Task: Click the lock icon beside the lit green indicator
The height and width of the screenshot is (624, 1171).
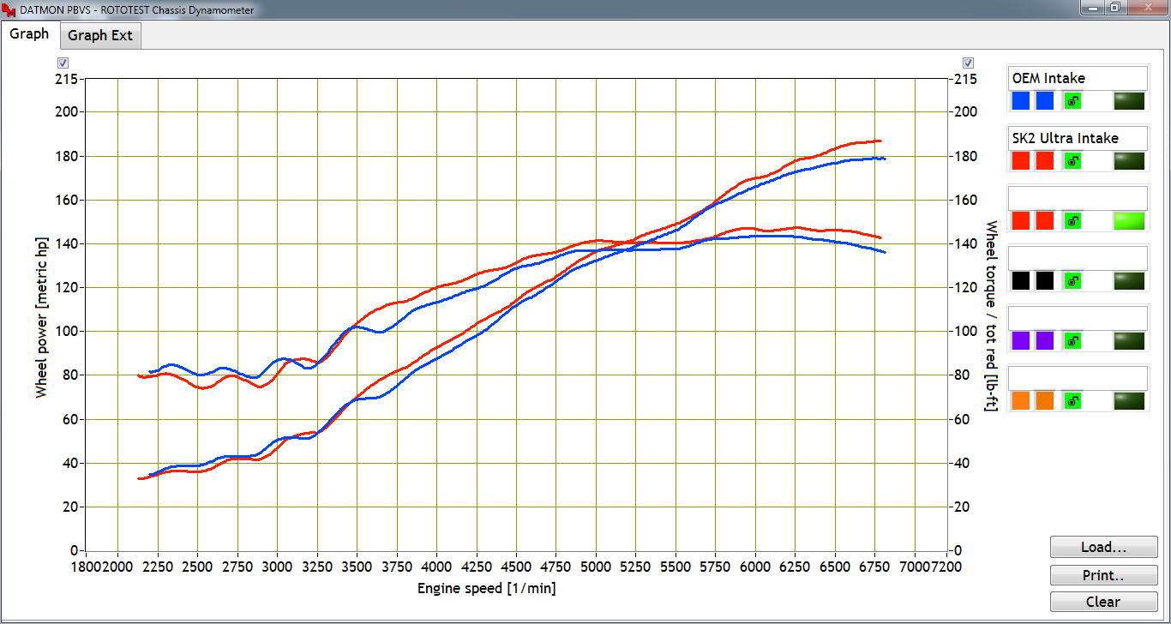Action: point(1072,220)
